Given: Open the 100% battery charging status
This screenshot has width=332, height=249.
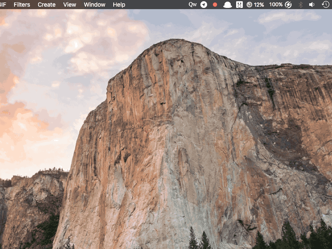Looking at the screenshot, I should [281, 5].
